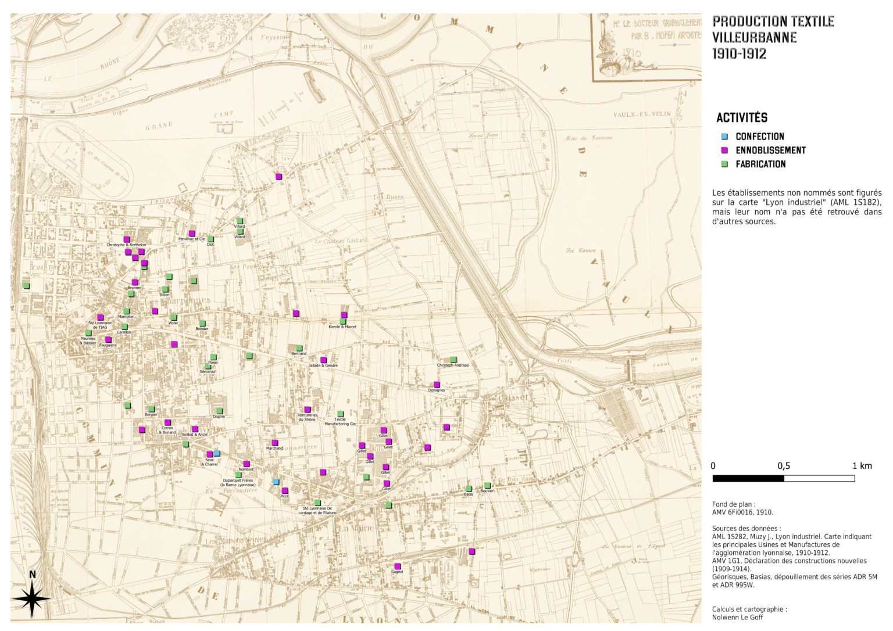Select the Teintureries du Rhône marker
The height and width of the screenshot is (631, 893).
307,410
